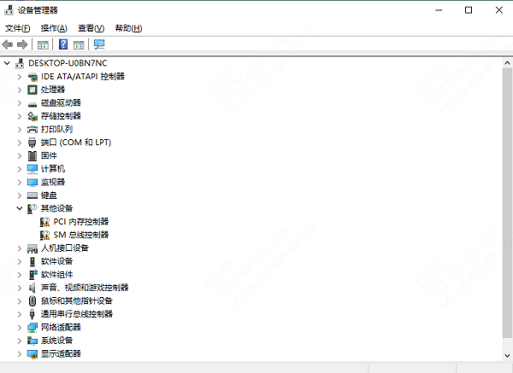The width and height of the screenshot is (513, 373).
Task: Select the 端口 (COM 和 LPT) entry
Action: (x=76, y=143)
